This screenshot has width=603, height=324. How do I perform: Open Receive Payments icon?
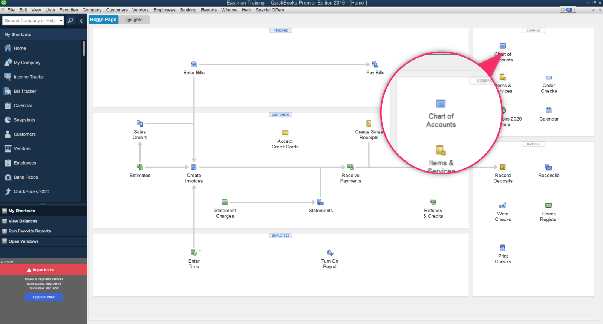pyautogui.click(x=350, y=167)
